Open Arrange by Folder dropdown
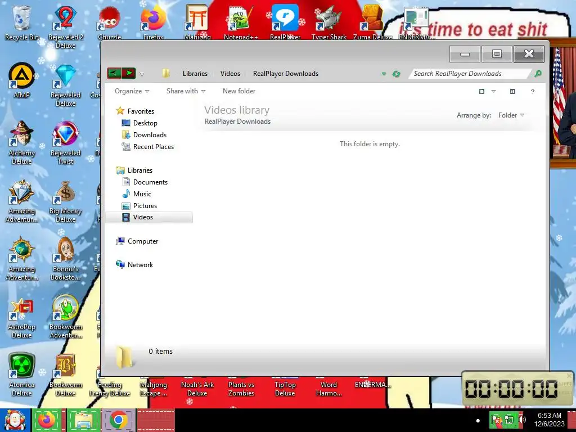Image resolution: width=576 pixels, height=432 pixels. 511,115
